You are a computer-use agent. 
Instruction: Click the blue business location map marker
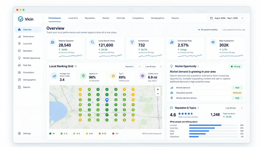pos(107,100)
